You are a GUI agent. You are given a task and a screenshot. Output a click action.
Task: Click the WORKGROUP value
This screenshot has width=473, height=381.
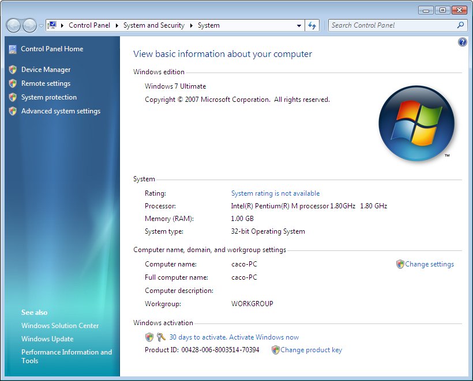(x=252, y=304)
